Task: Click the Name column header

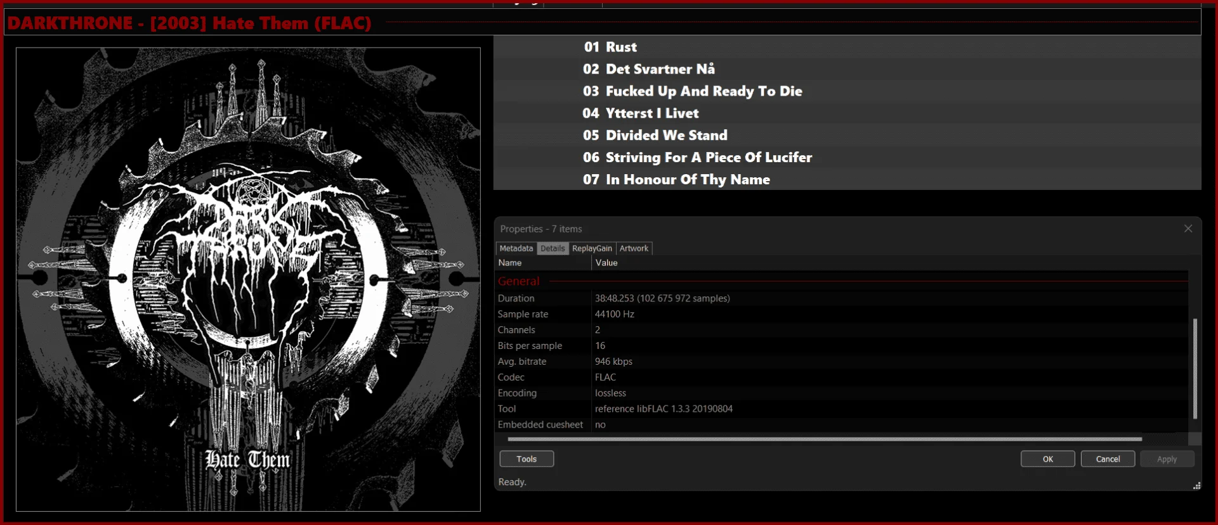Action: tap(543, 263)
